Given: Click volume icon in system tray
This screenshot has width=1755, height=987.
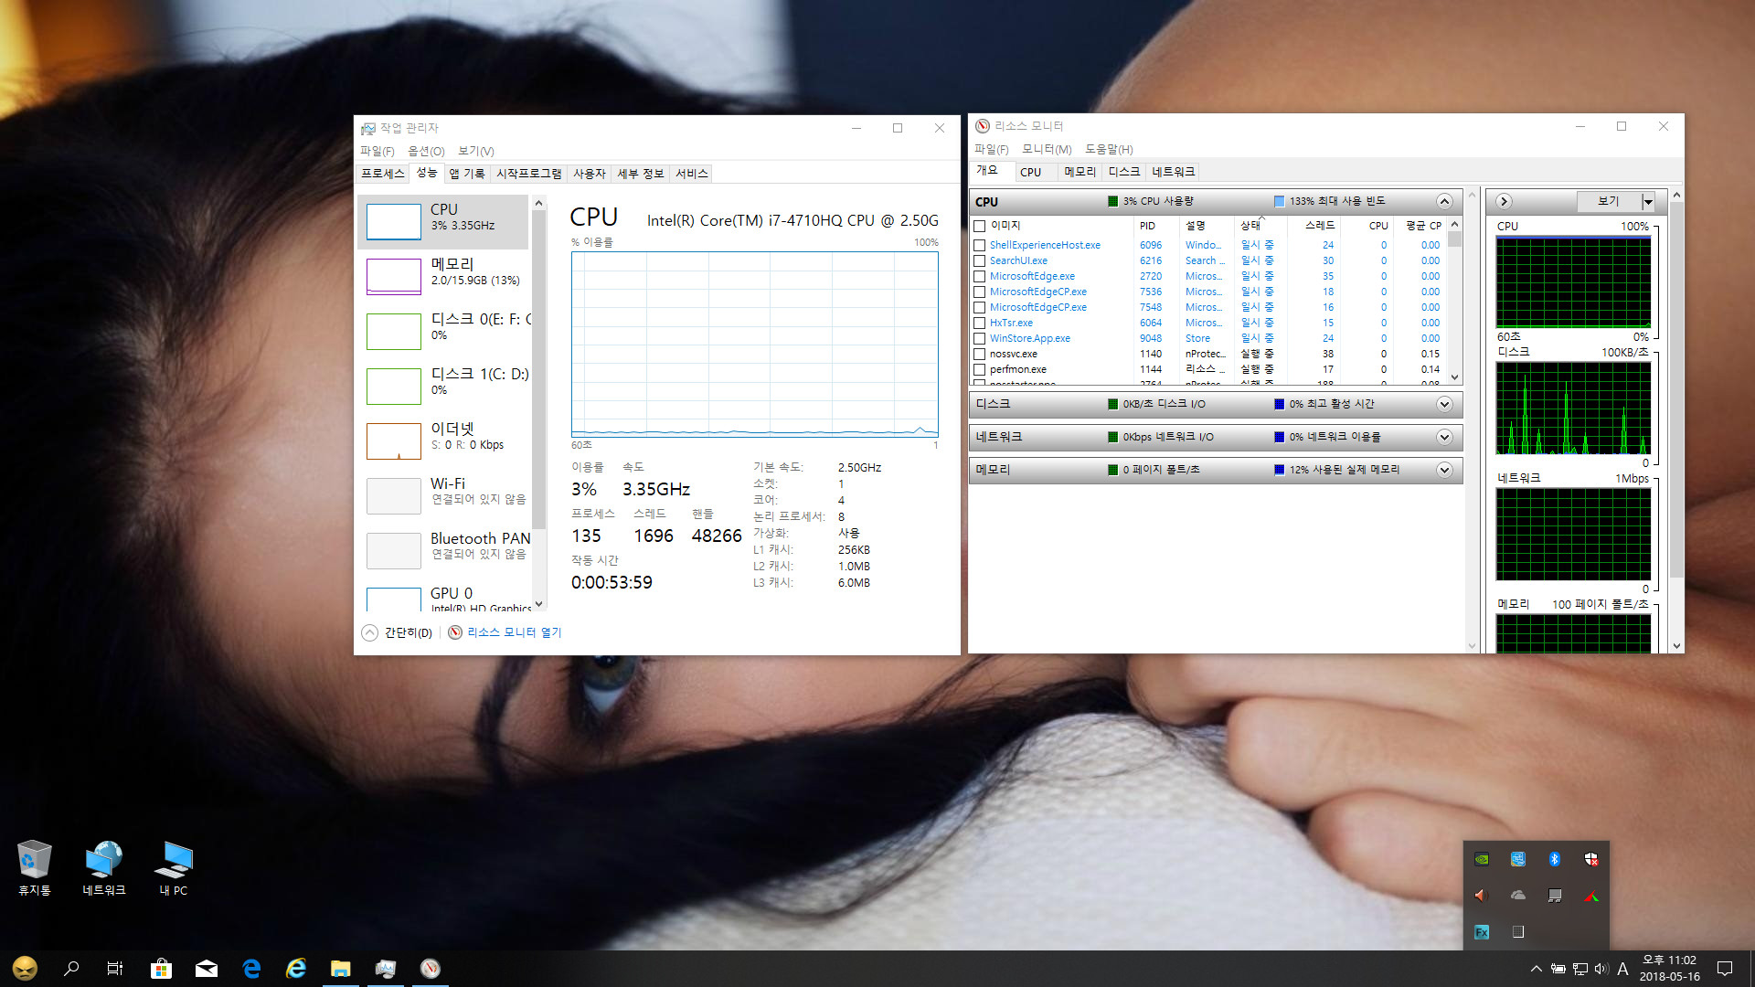Looking at the screenshot, I should point(1601,969).
